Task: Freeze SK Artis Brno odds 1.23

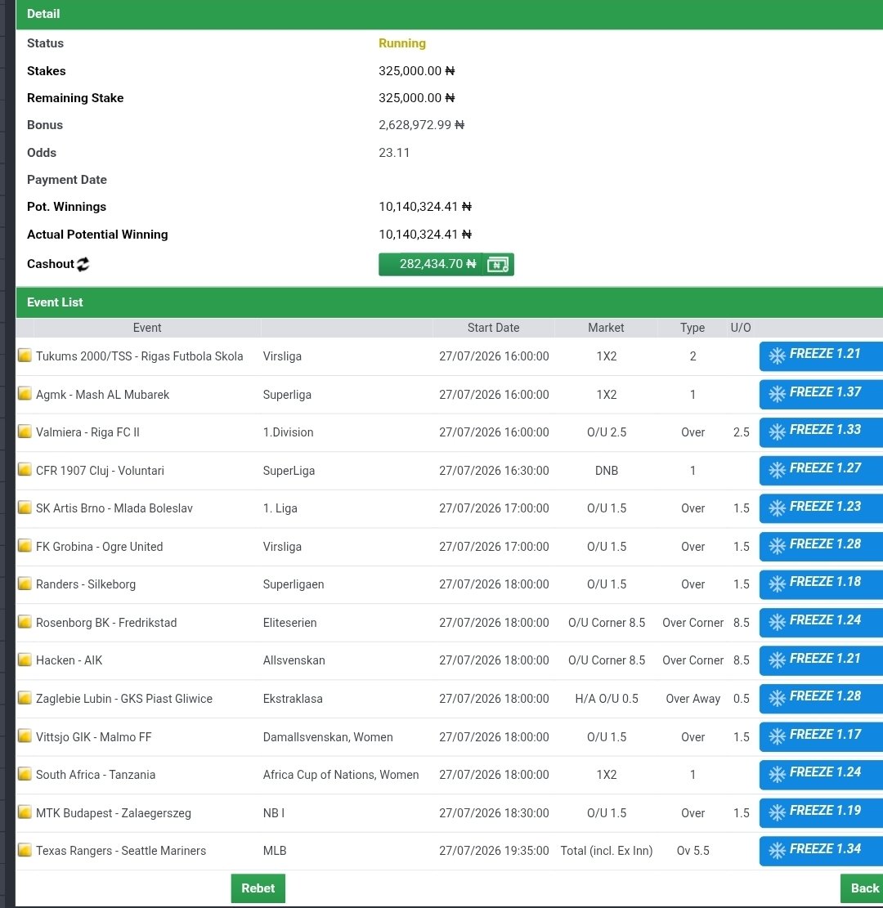Action: pyautogui.click(x=821, y=508)
